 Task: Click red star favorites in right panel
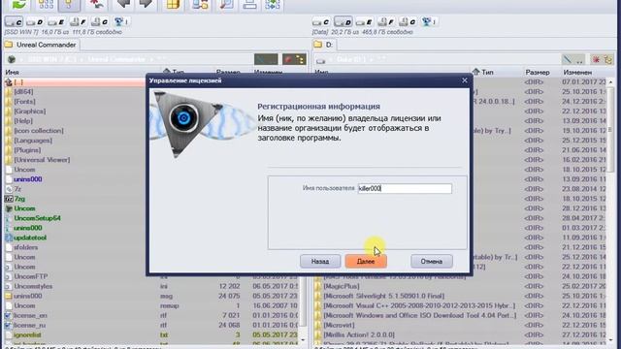596,60
